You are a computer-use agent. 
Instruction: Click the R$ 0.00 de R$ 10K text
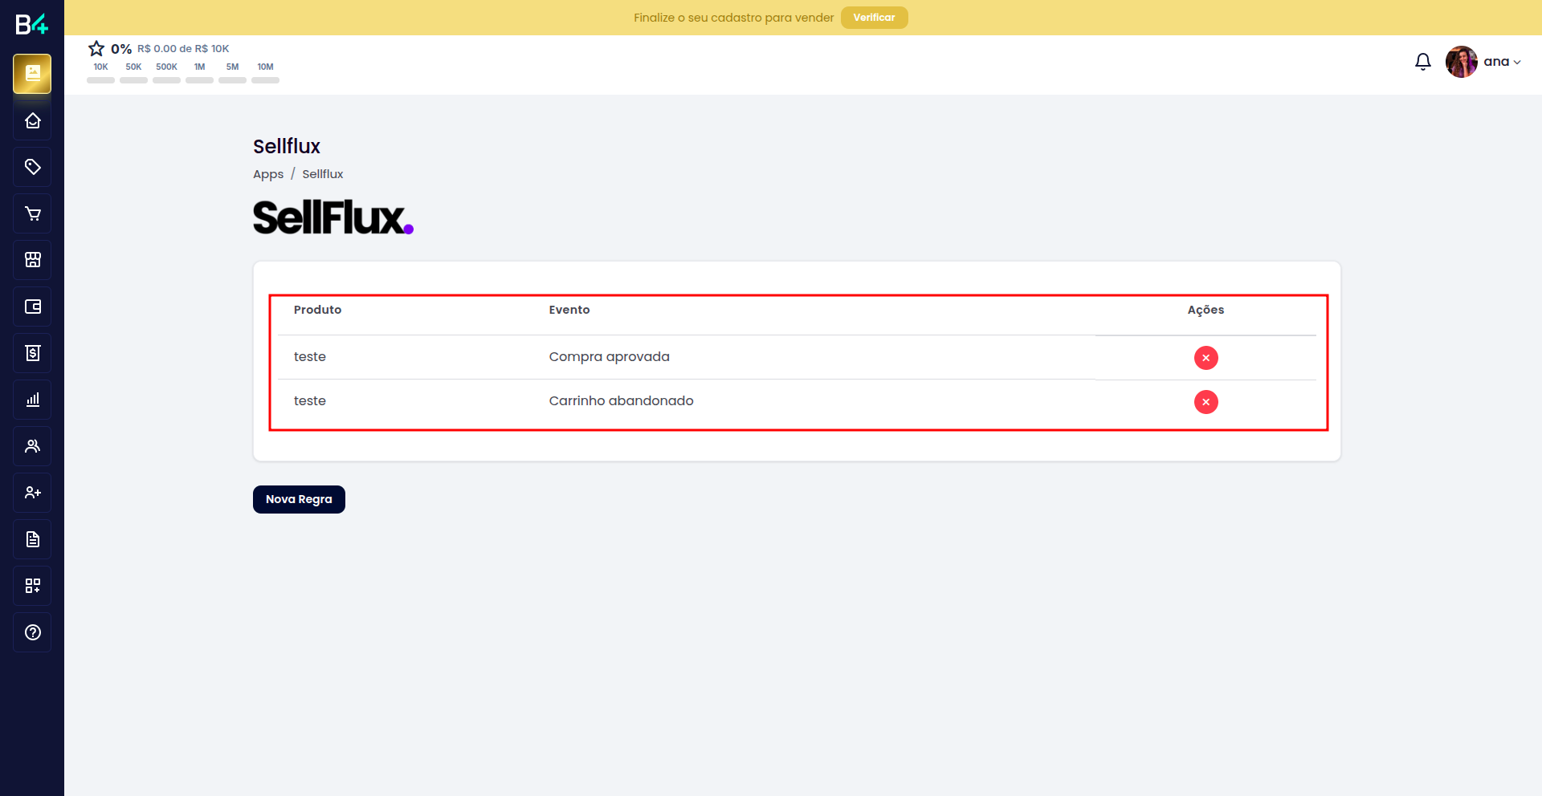point(183,49)
